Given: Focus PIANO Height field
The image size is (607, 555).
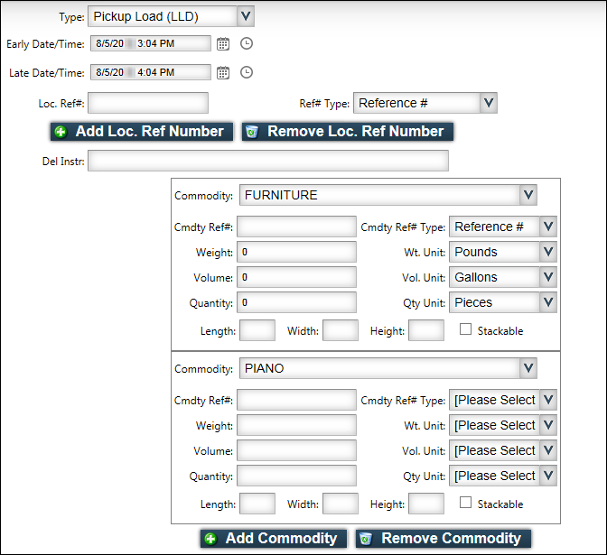Looking at the screenshot, I should pos(426,504).
